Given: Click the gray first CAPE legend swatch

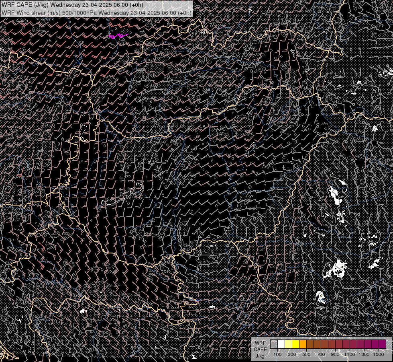Looking at the screenshot, I should pos(274,344).
